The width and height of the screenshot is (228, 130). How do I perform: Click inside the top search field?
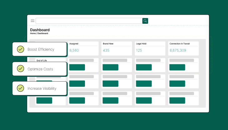click(x=89, y=21)
